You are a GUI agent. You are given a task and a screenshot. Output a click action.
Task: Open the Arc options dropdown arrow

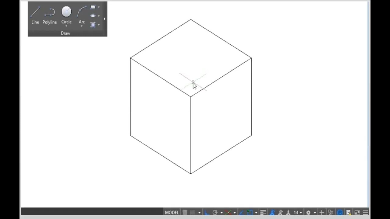(82, 26)
